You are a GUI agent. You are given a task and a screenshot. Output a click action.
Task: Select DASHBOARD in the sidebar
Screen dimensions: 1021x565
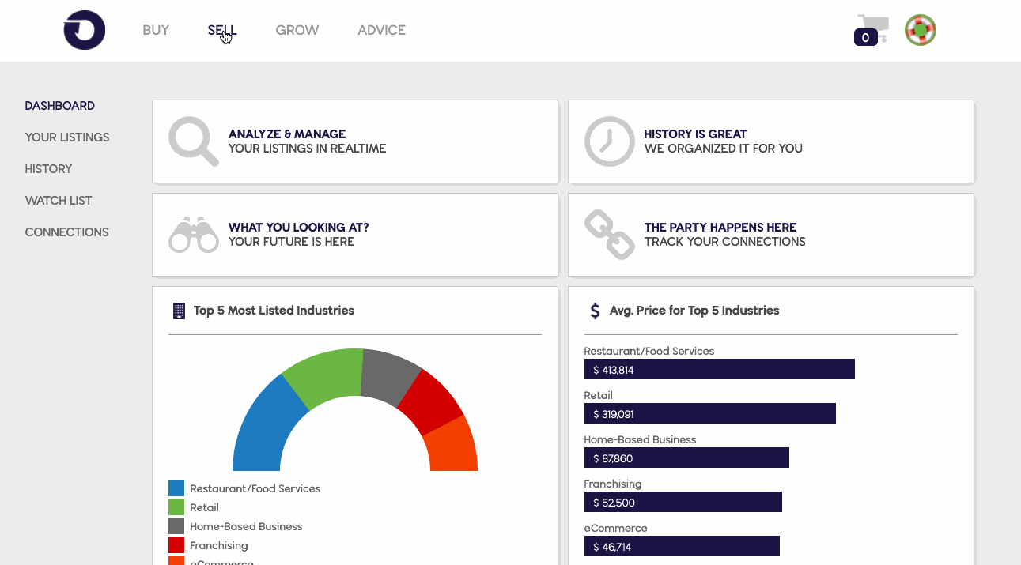pos(60,106)
